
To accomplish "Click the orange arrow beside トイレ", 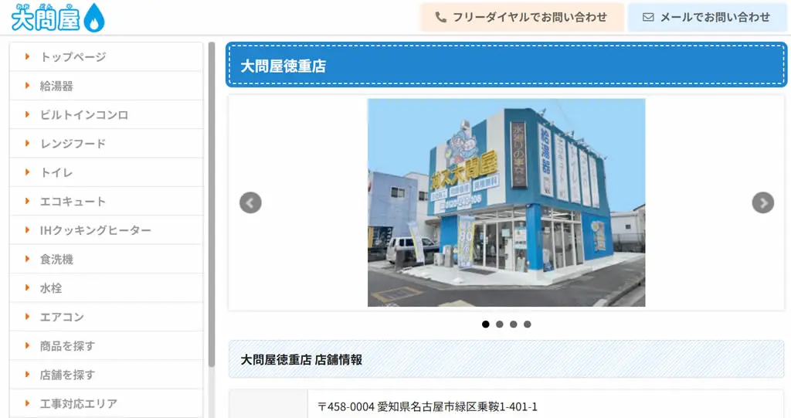I will pos(28,172).
